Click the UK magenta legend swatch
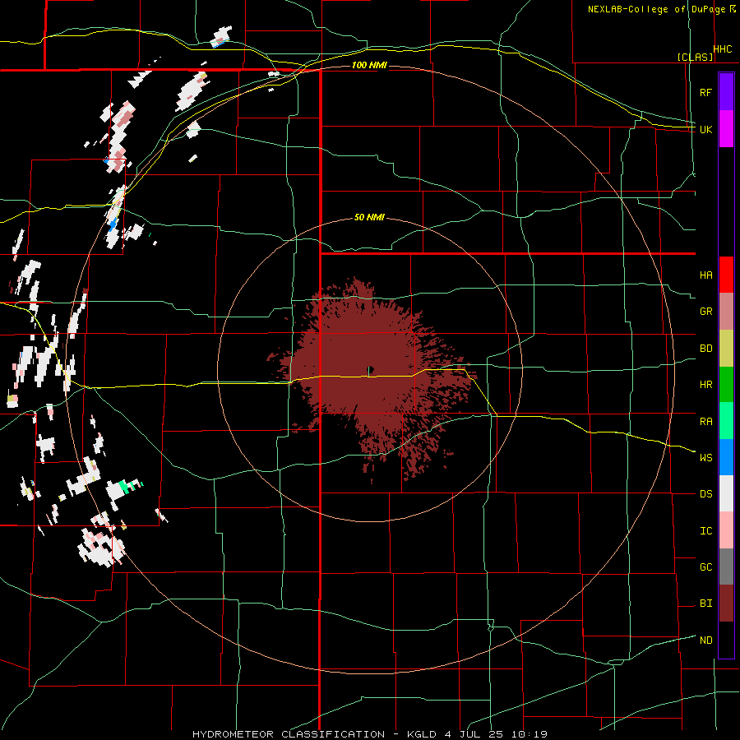 click(x=726, y=129)
